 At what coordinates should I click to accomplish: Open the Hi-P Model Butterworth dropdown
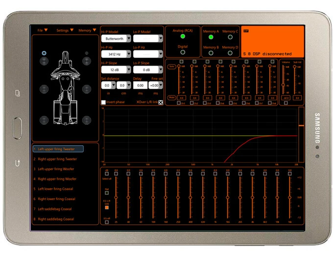116,38
